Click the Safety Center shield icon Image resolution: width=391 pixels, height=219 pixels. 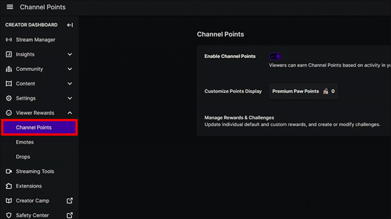(x=9, y=215)
